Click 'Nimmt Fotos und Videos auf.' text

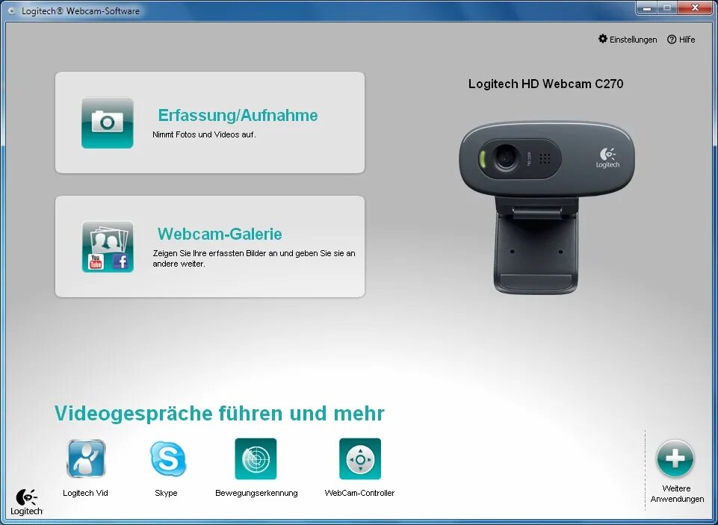coord(204,134)
